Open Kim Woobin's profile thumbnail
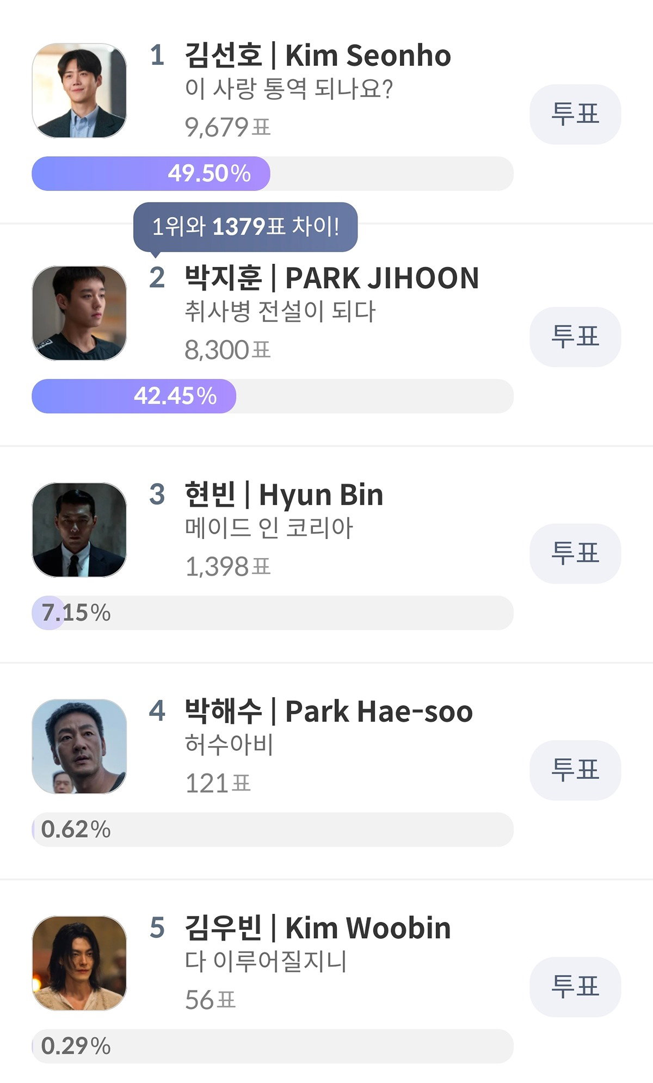Image resolution: width=653 pixels, height=1083 pixels. [79, 963]
